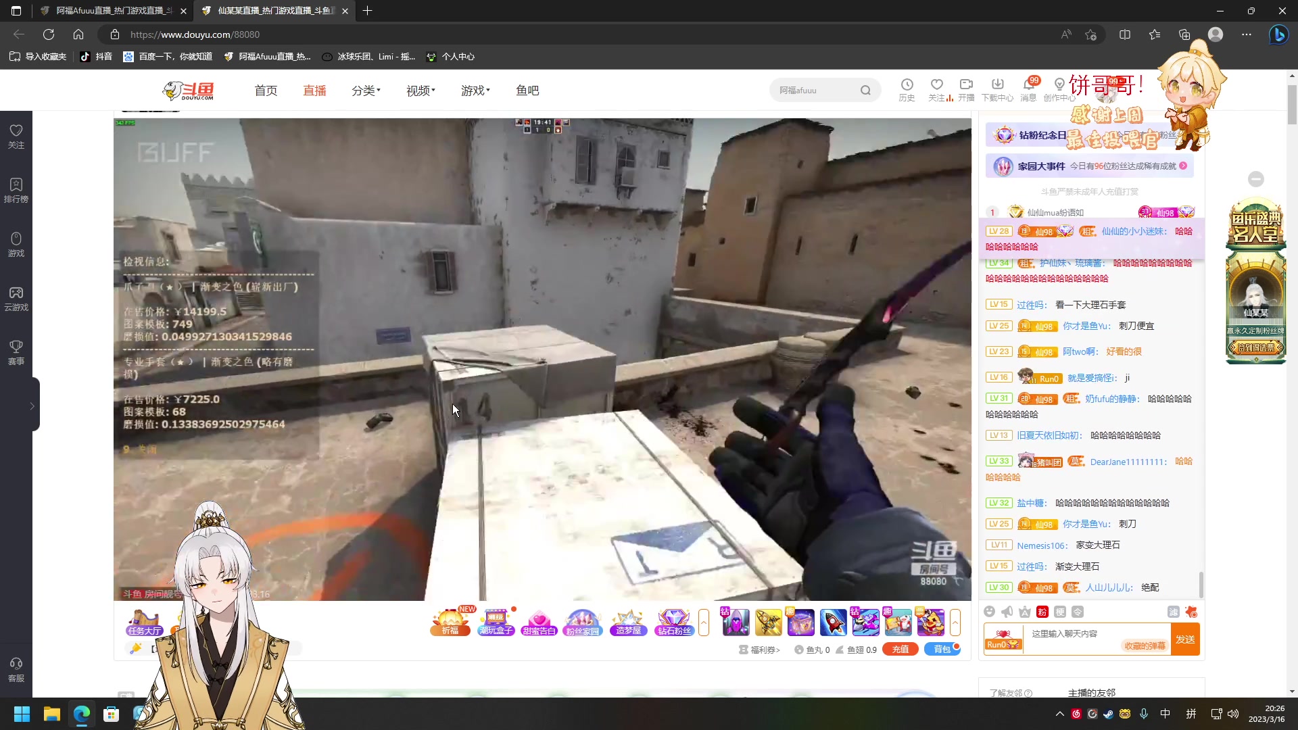Image resolution: width=1298 pixels, height=730 pixels.
Task: Open the 云游戏 cloud gaming sidebar icon
Action: [16, 298]
